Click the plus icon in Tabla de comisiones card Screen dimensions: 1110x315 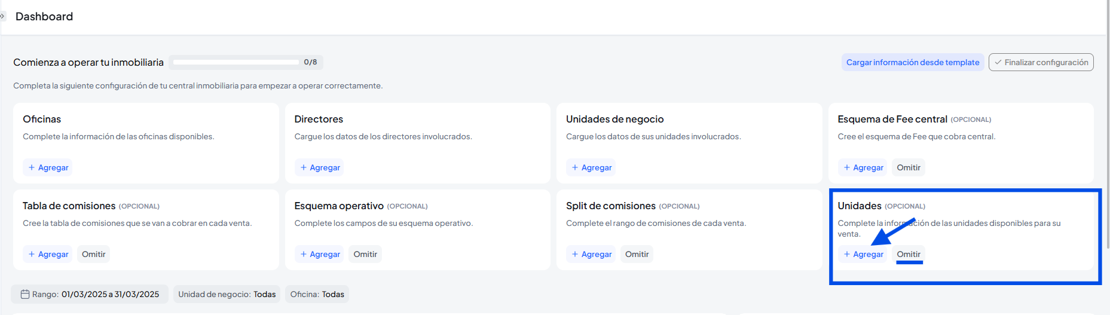[x=32, y=254]
